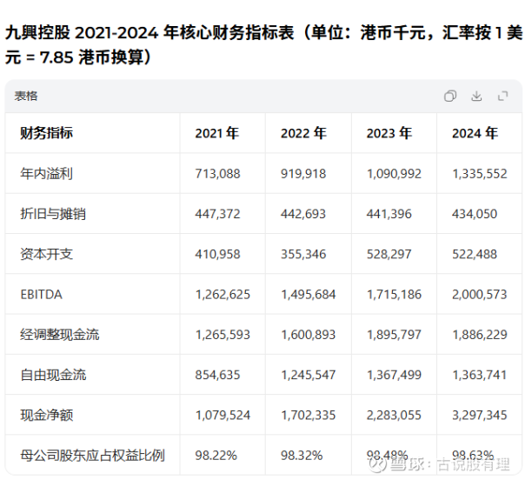Click the value 1,367,499
This screenshot has width=525, height=480.
pos(394,375)
